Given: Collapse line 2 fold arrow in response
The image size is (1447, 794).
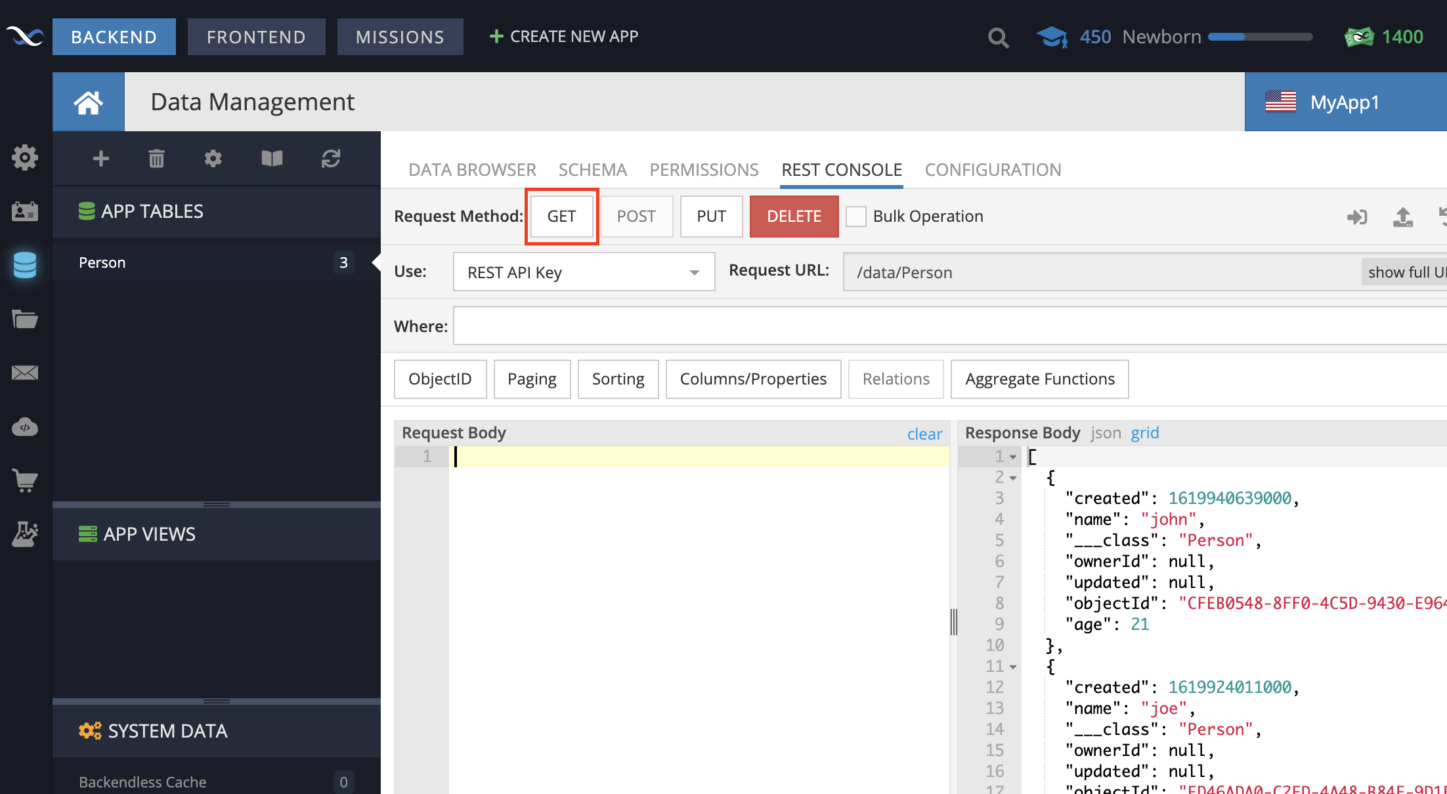Looking at the screenshot, I should coord(1013,478).
